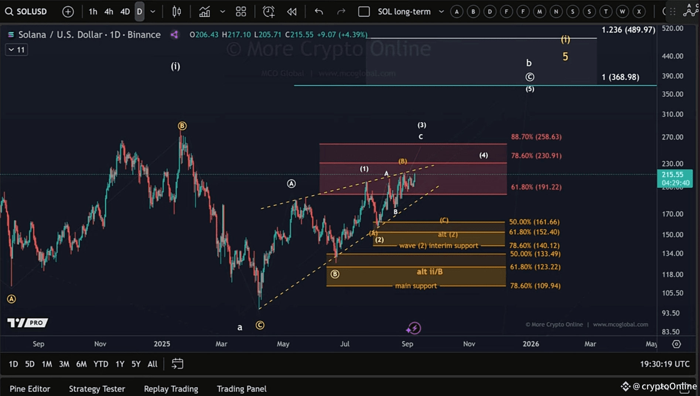Click the TradingView PRO logo
The width and height of the screenshot is (700, 396).
coord(28,323)
